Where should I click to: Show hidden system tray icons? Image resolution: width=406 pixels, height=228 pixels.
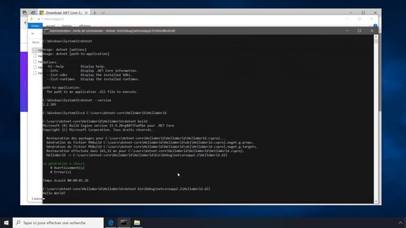(x=400, y=222)
